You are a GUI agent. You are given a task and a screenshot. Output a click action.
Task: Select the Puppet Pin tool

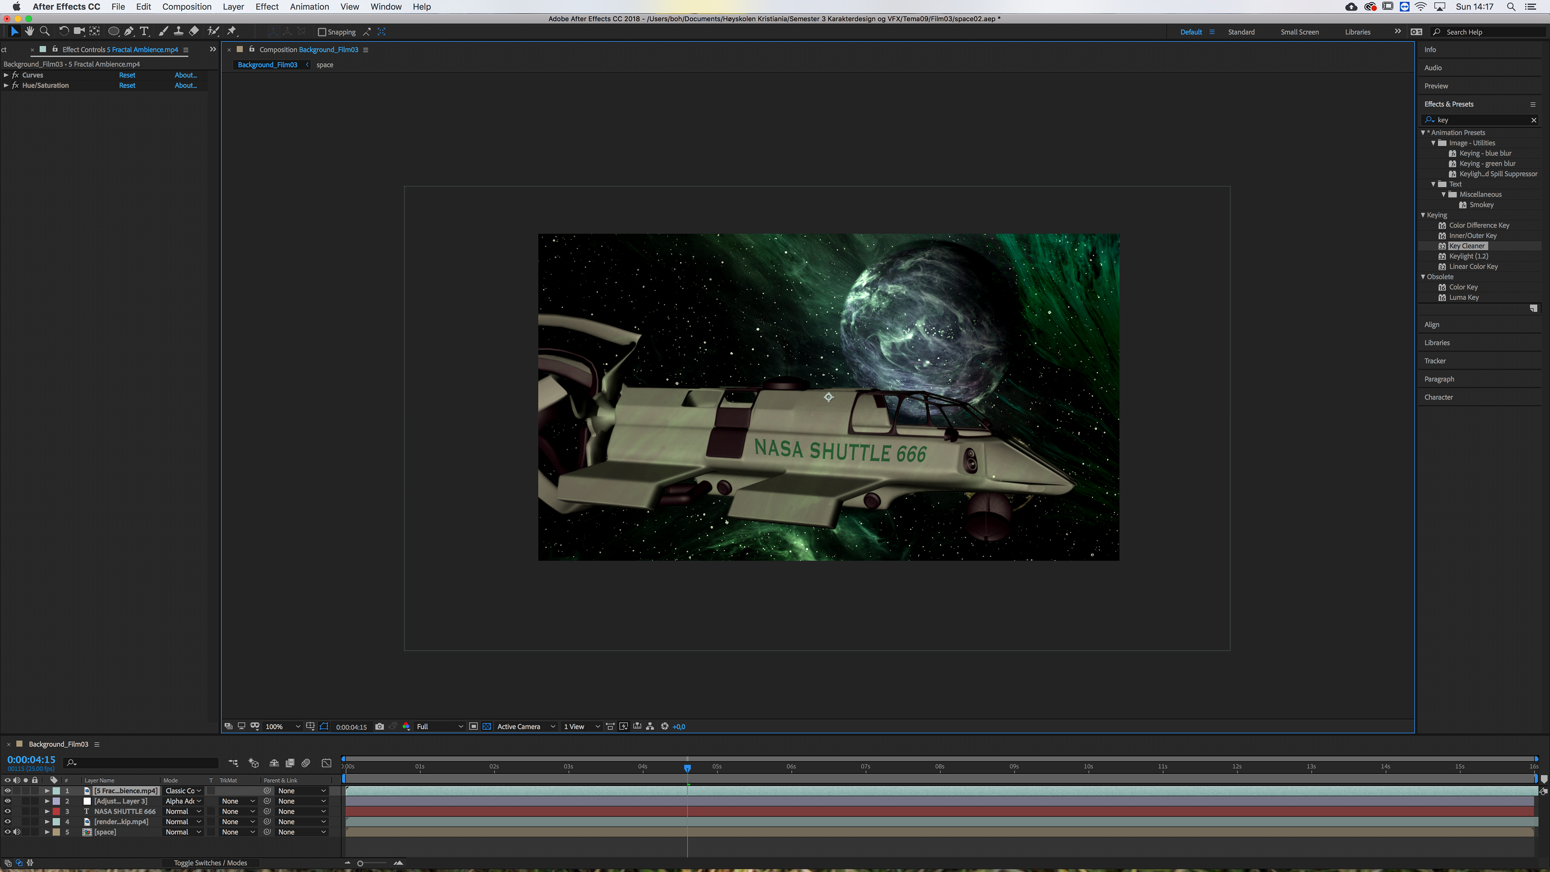click(232, 31)
